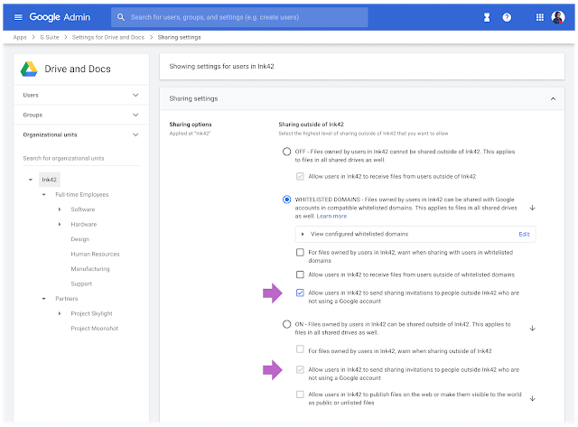Select the OFF sharing radio button
Screen dimensions: 578x427
tap(286, 152)
